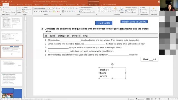The height and width of the screenshot is (100, 178).
Task: Open Shape Effects options
Action: (131, 12)
